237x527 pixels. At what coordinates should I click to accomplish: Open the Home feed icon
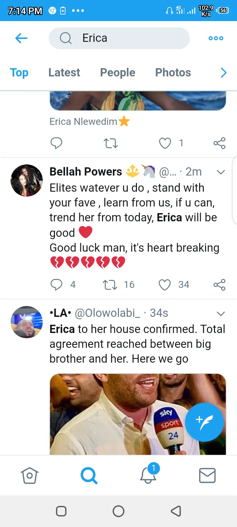(x=30, y=476)
